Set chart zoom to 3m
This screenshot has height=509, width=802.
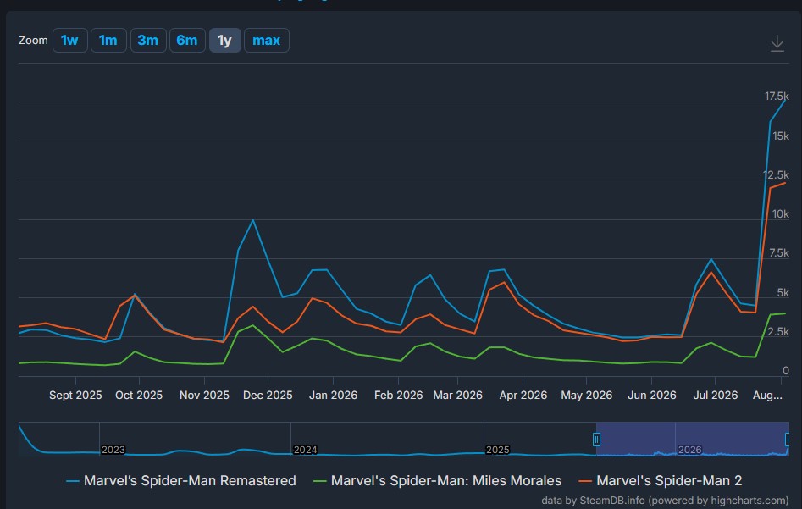[x=148, y=41]
